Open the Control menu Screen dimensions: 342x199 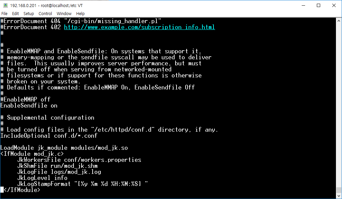(45, 13)
